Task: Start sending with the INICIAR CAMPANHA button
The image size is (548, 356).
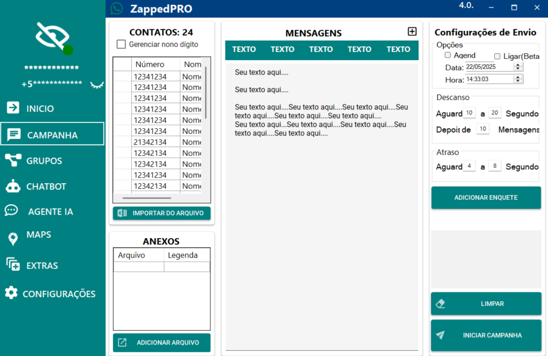Action: (486, 335)
